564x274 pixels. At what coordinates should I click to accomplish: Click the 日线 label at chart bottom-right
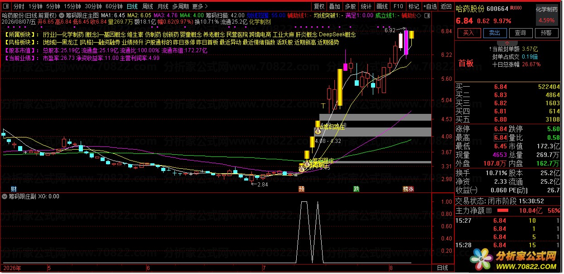[x=443, y=268]
